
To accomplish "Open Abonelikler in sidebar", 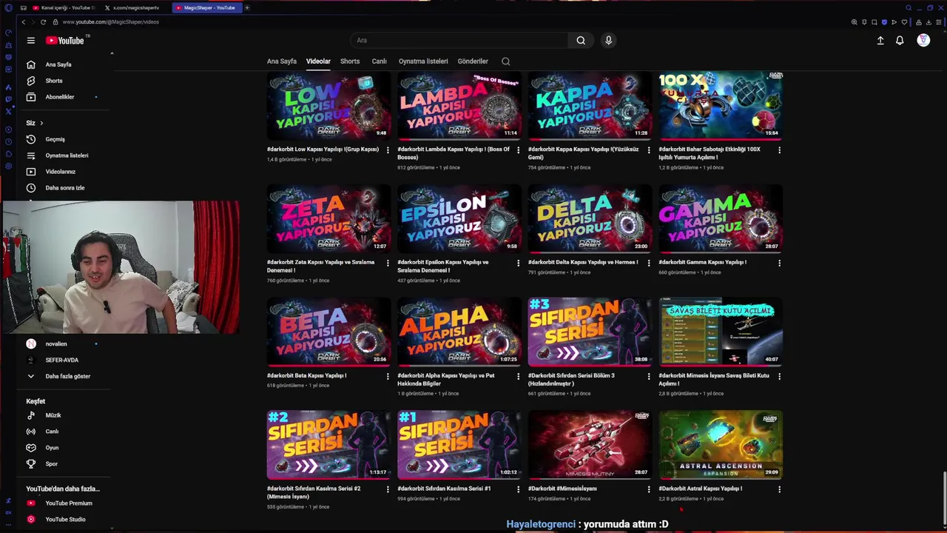I will tap(61, 97).
